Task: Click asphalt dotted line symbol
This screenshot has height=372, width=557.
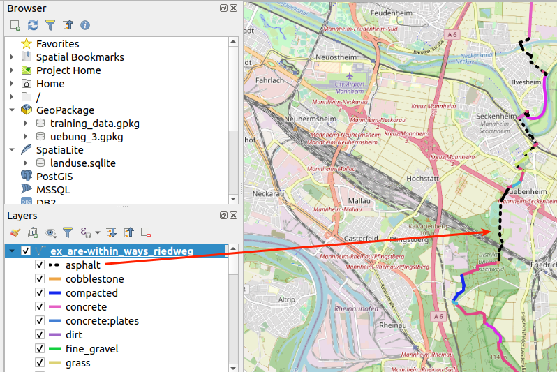Action: (54, 265)
